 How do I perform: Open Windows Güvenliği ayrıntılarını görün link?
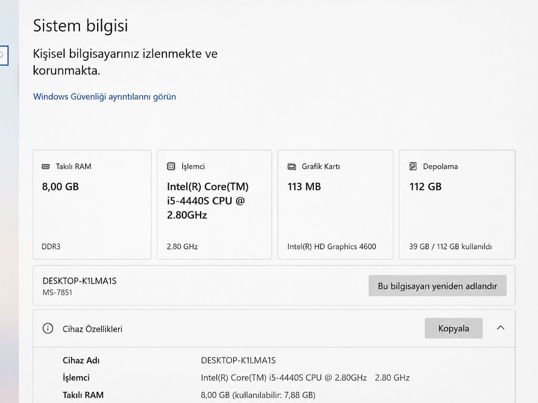coord(105,97)
